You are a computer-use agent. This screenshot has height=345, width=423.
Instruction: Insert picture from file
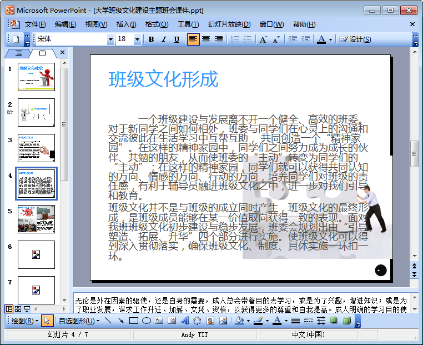pos(223,321)
